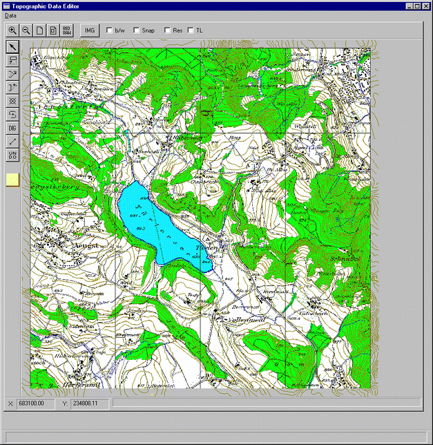Select the rectangle selection tool
This screenshot has height=445, width=433.
(13, 60)
